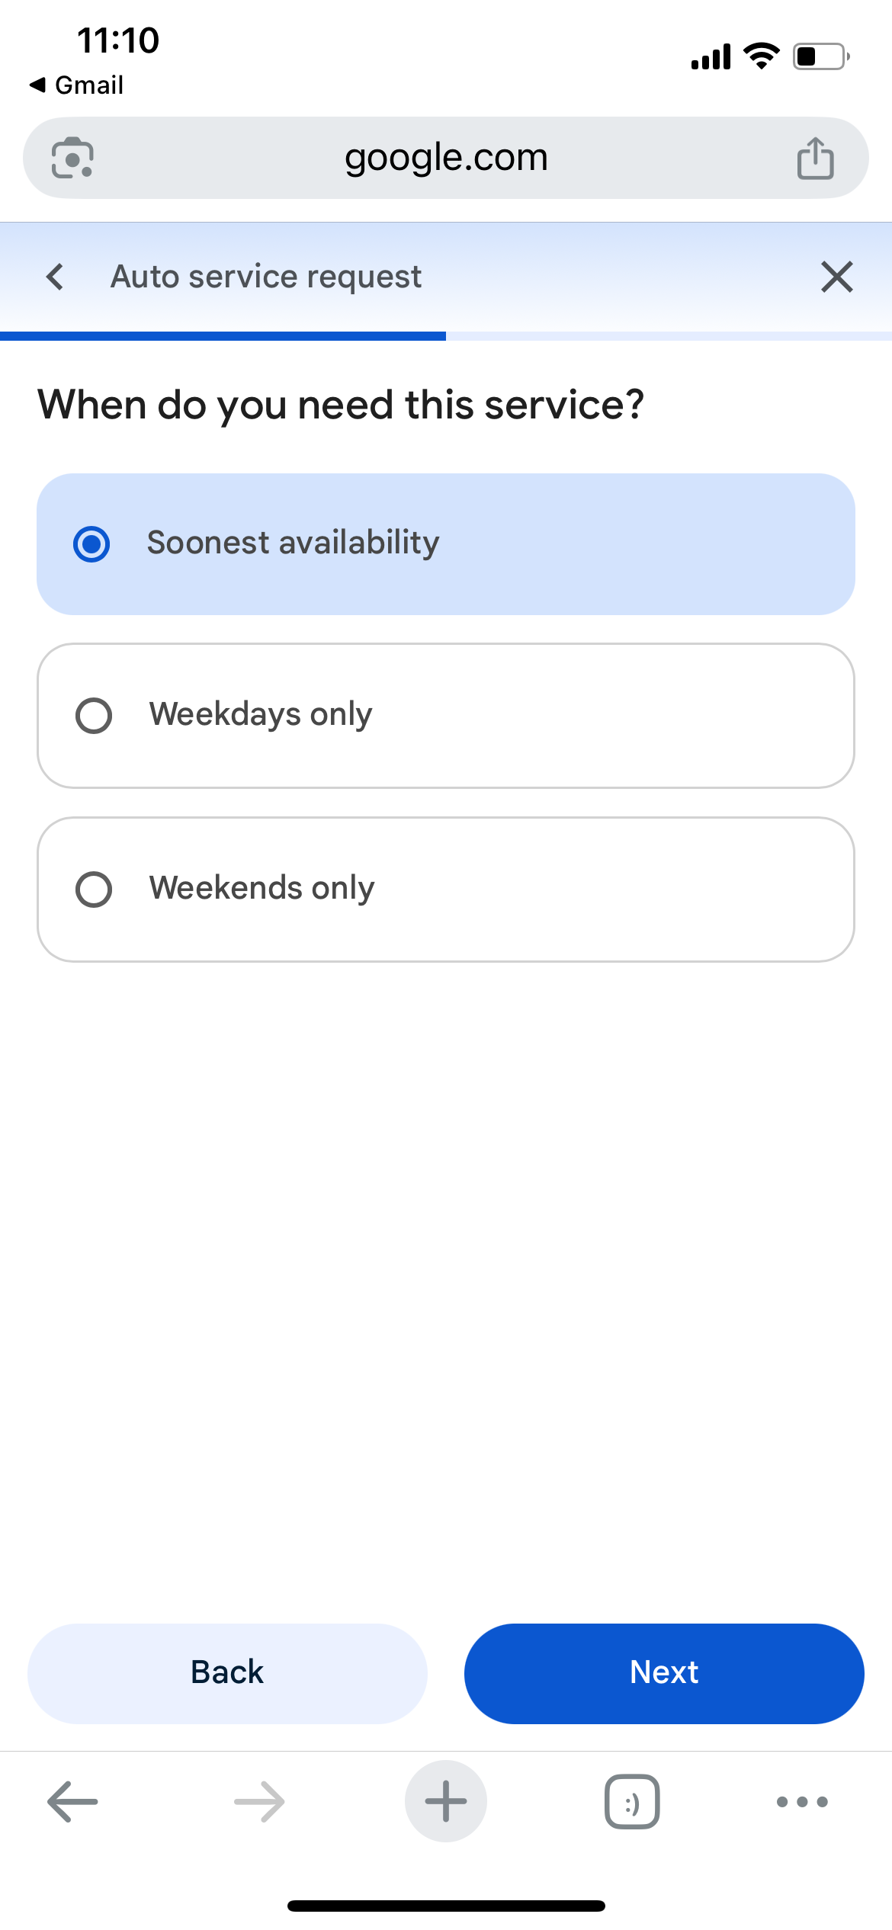This screenshot has height=1930, width=892.
Task: Go back with the header chevron
Action: [55, 277]
